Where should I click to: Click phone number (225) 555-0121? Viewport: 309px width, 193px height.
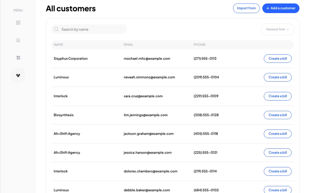tap(205, 152)
